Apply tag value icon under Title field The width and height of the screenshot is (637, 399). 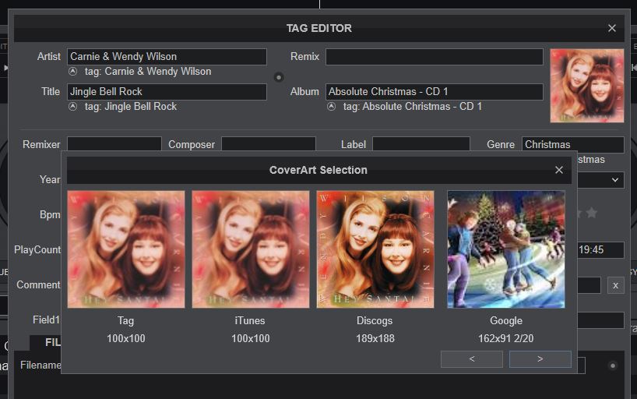pyautogui.click(x=72, y=107)
